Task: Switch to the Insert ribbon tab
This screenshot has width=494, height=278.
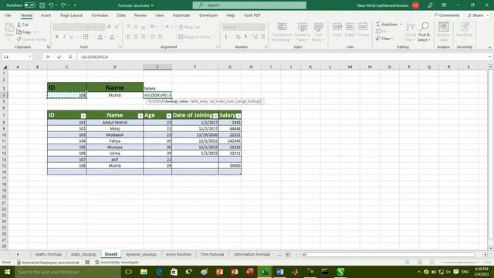Action: tap(46, 15)
